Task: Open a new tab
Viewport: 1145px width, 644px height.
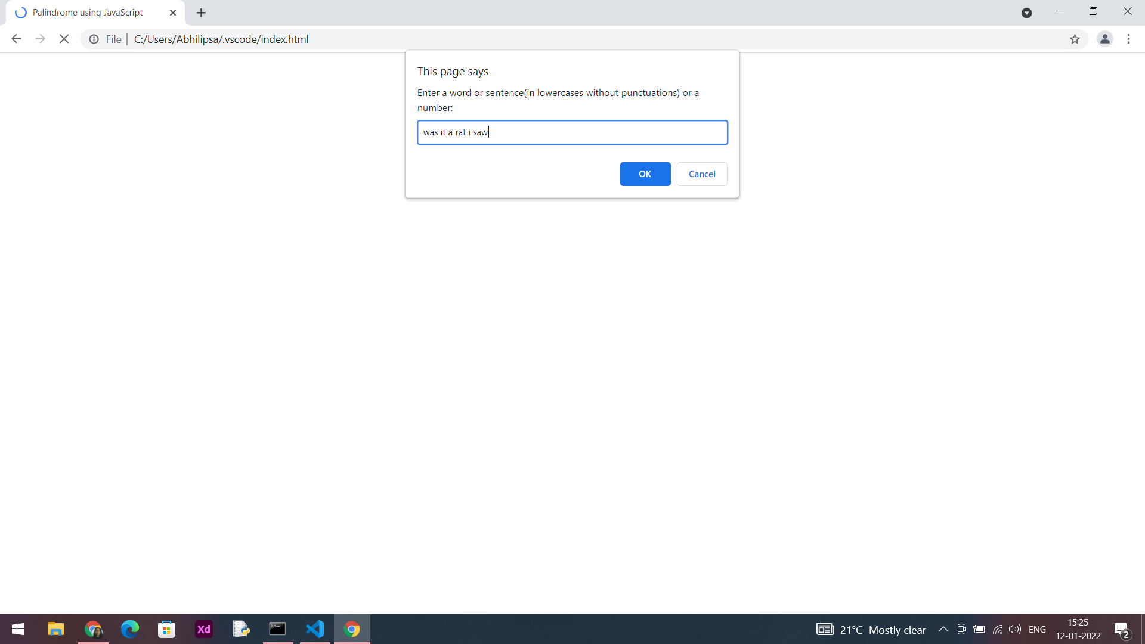Action: [201, 13]
